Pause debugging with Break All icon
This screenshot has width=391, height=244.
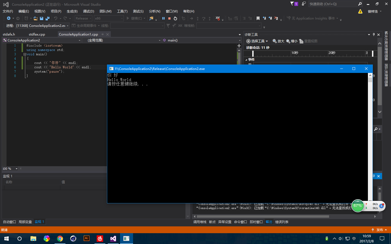[163, 18]
